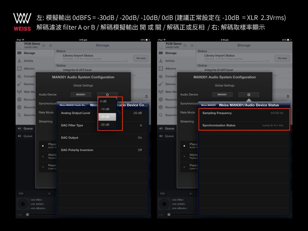Select Player radio option in right iPad
Viewport: 308px width, 231px height.
point(184,146)
